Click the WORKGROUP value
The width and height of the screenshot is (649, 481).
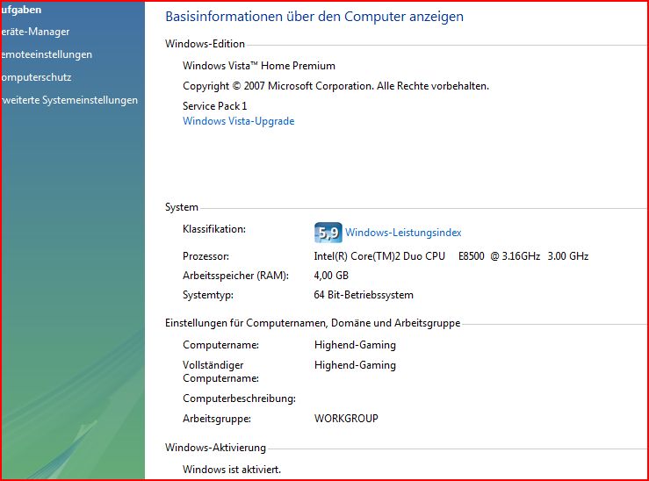click(x=346, y=419)
